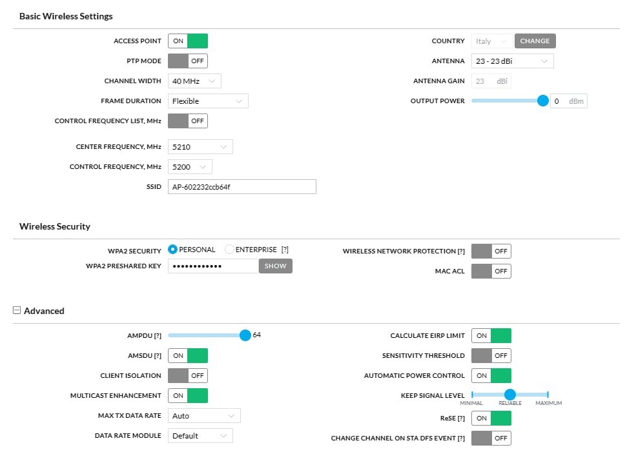The width and height of the screenshot is (627, 463).
Task: Open the Max TX Data Rate dropdown
Action: pos(204,416)
